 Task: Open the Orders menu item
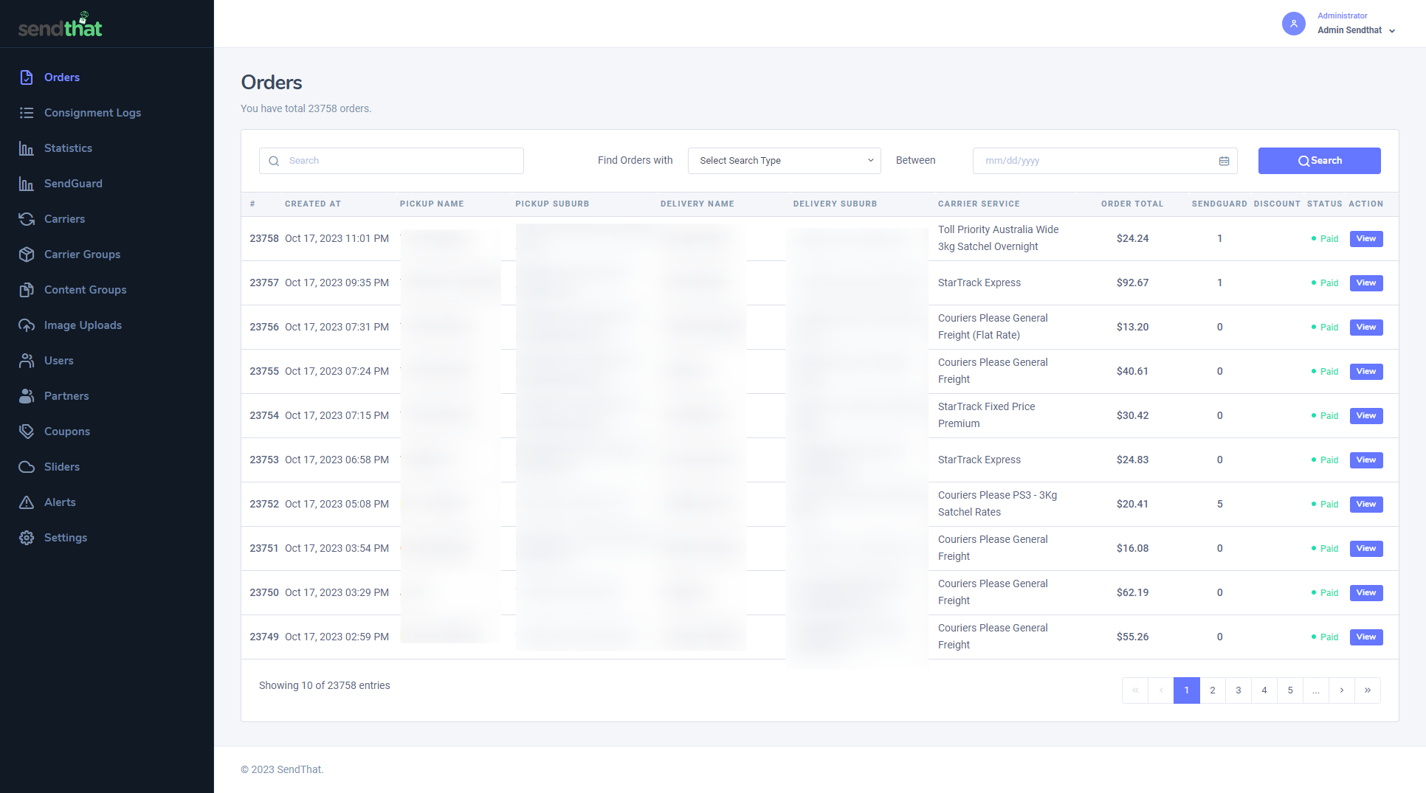62,77
